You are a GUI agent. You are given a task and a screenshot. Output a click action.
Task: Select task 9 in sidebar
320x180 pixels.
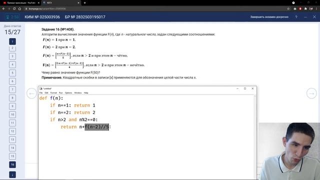point(12,106)
